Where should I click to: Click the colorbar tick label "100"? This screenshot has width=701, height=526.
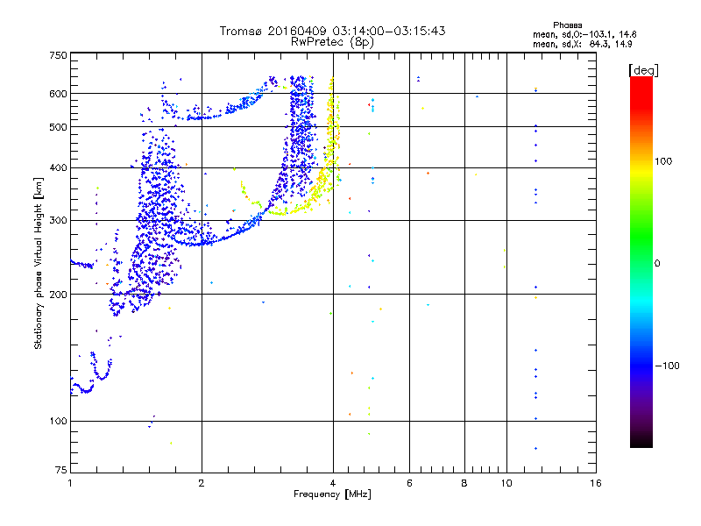click(663, 161)
